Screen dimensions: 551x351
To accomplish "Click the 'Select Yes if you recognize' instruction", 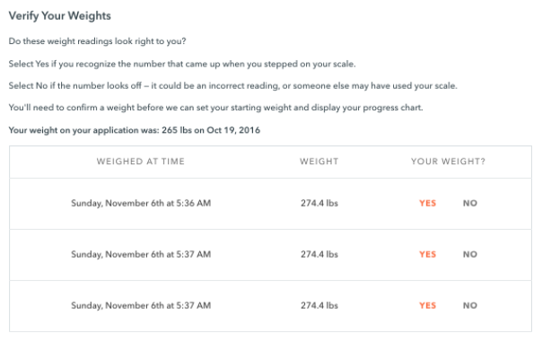I will [182, 64].
